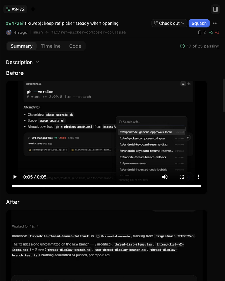Open the #9472 pull request tab
The width and height of the screenshot is (225, 281).
(x=15, y=9)
